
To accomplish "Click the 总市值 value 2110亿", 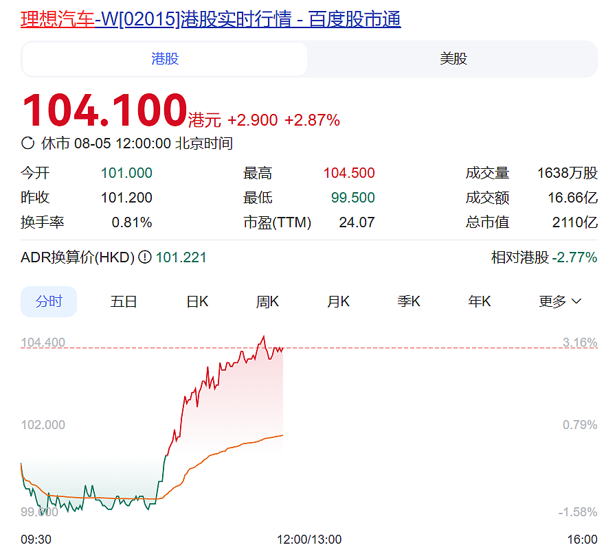I will (x=575, y=222).
